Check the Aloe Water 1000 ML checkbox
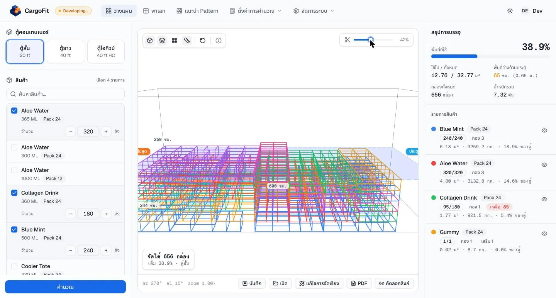This screenshot has width=556, height=298. (14, 170)
